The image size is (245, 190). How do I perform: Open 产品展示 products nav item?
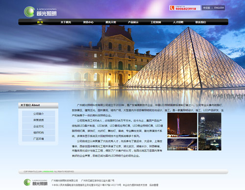point(133,22)
